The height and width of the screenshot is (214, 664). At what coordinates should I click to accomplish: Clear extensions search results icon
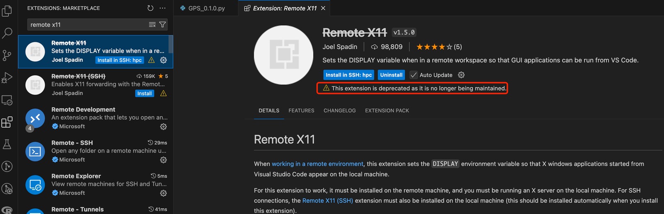click(x=152, y=25)
